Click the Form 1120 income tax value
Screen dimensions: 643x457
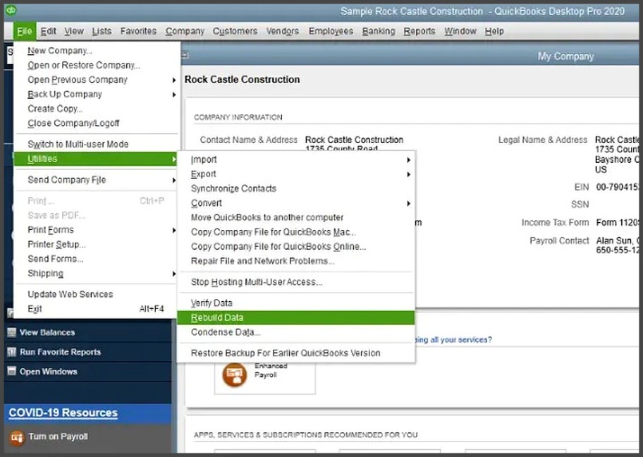coord(617,222)
